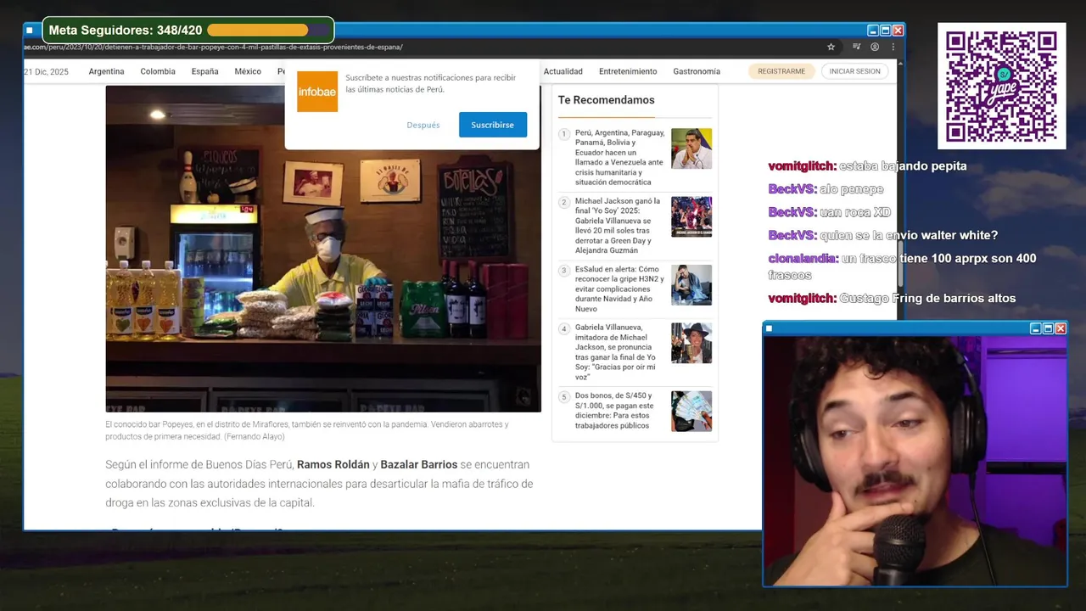The height and width of the screenshot is (611, 1086).
Task: Bookmark this page with the star icon
Action: pos(831,47)
